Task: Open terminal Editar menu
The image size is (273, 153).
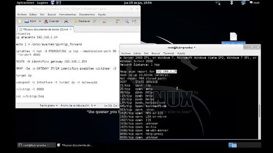Action: tap(137, 53)
